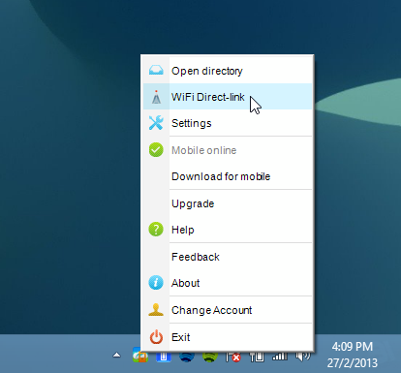Click the green checkmark Mobile online icon
The width and height of the screenshot is (401, 373).
(x=156, y=150)
